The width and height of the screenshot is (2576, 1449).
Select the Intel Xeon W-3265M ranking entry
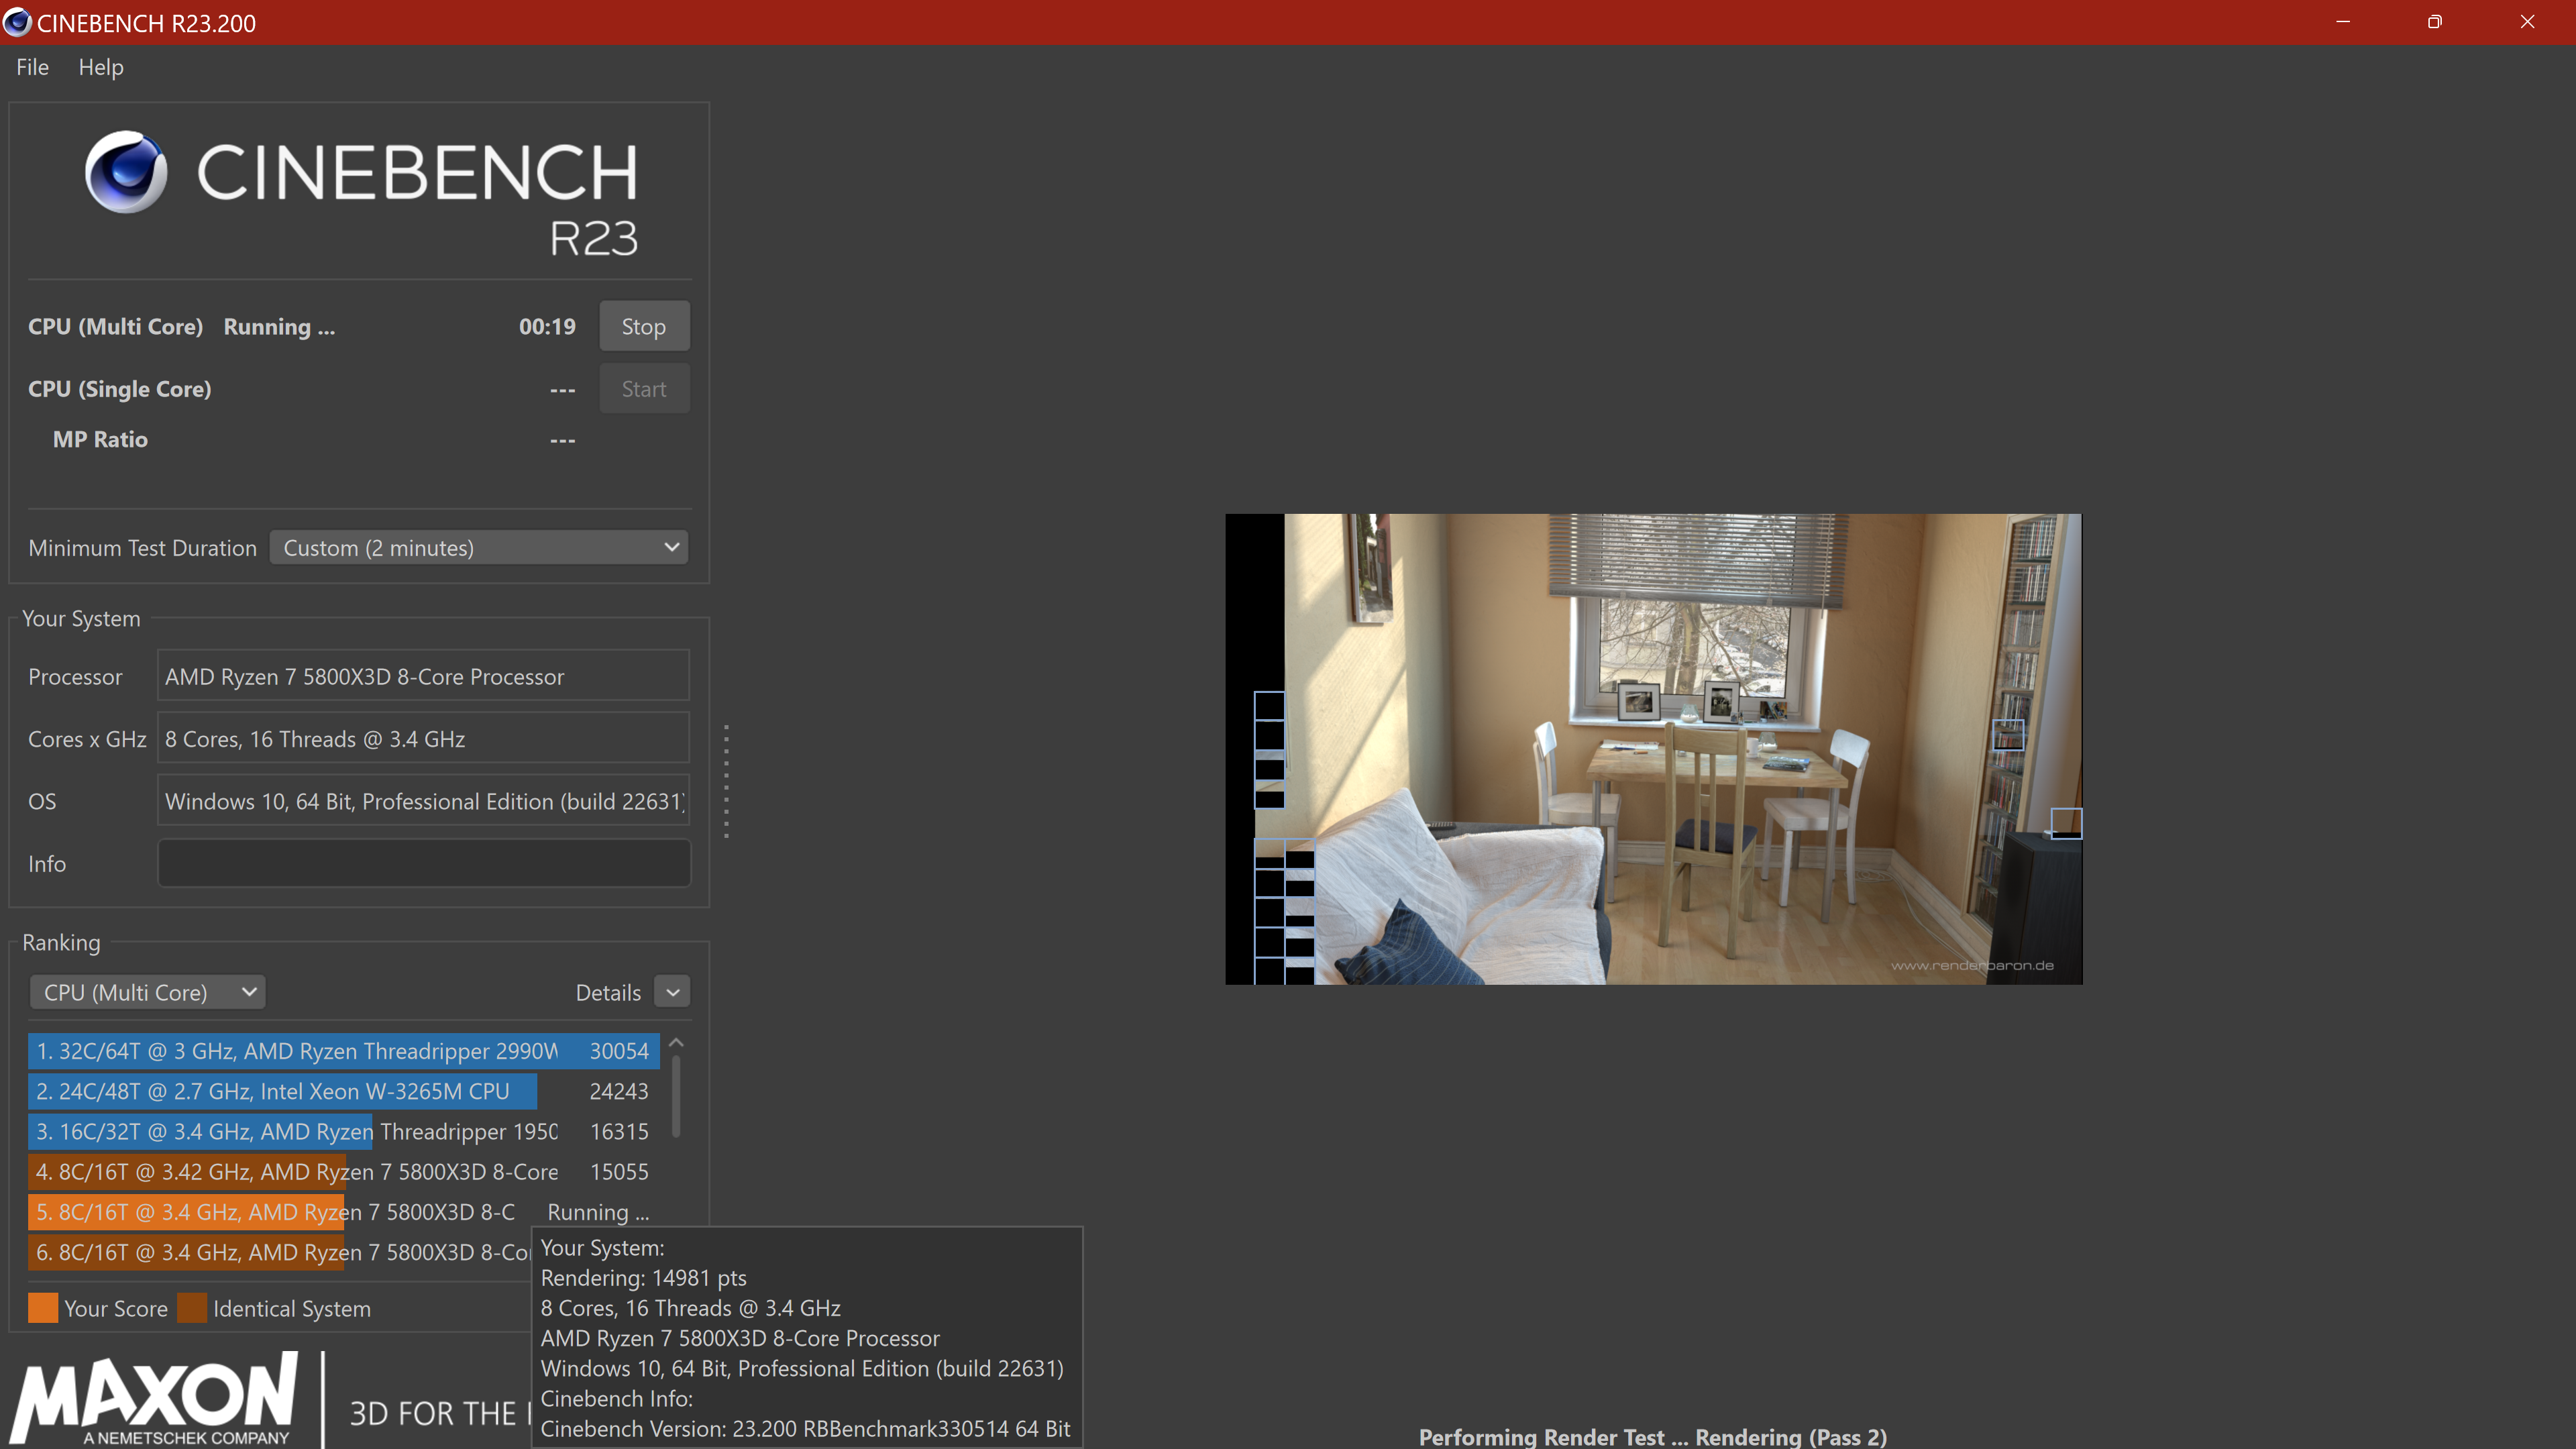coord(342,1091)
